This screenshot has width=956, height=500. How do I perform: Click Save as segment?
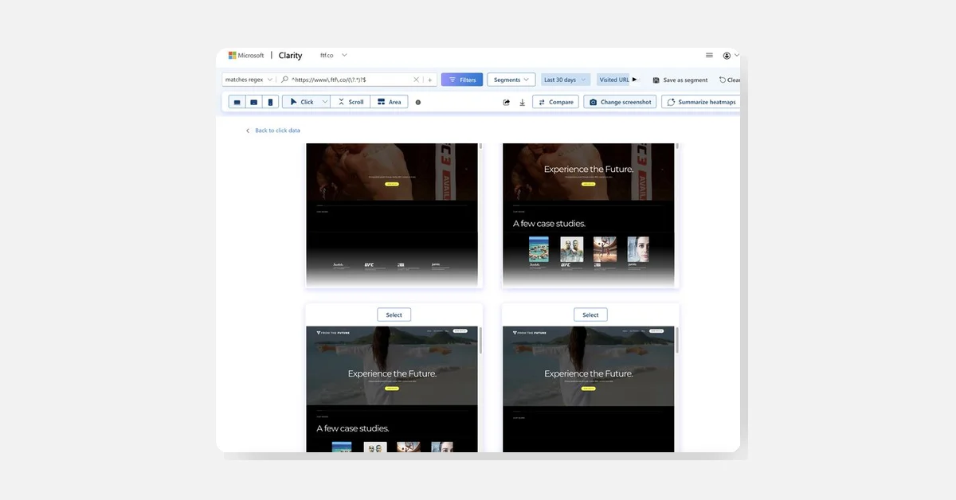coord(680,80)
